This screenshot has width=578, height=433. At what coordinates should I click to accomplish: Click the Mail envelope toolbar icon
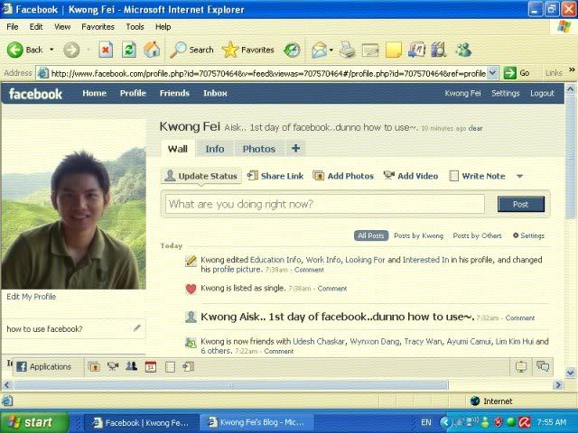[319, 50]
